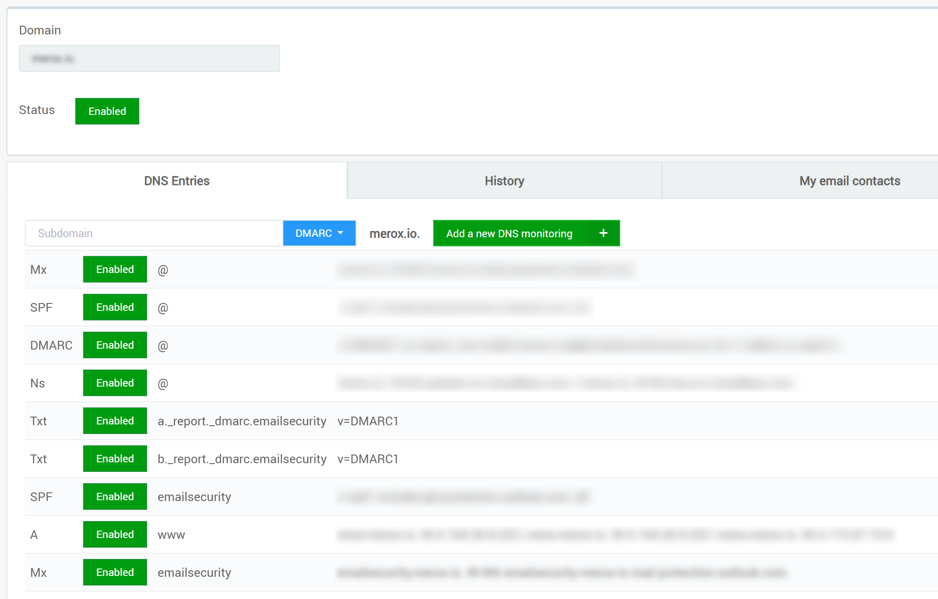Toggle Enabled for the DMARC @ entry

[x=115, y=345]
